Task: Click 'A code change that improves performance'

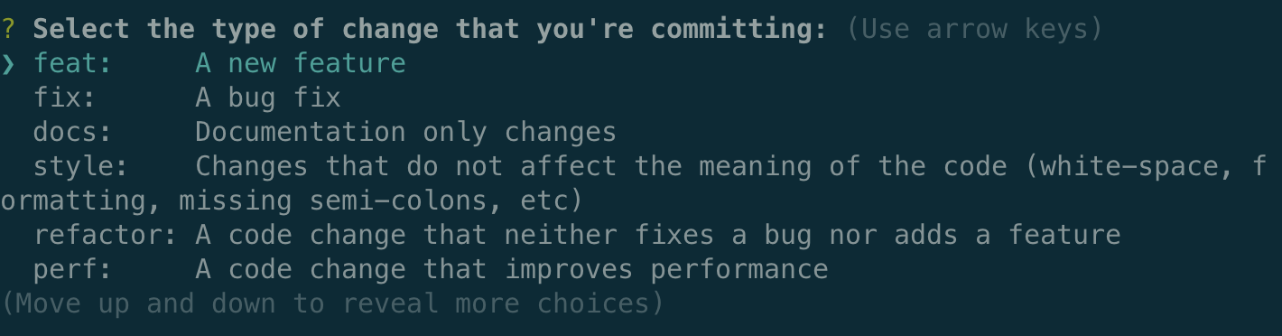Action: click(512, 269)
